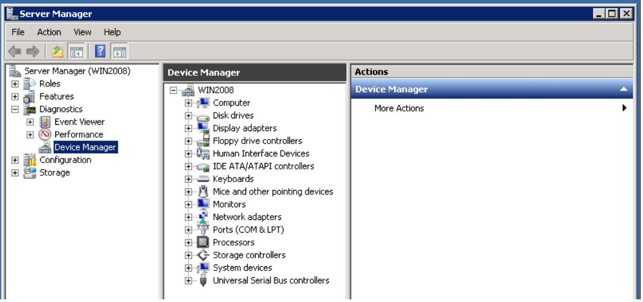Viewport: 643px width, 302px height.
Task: Click the blue Help question mark icon
Action: [101, 52]
